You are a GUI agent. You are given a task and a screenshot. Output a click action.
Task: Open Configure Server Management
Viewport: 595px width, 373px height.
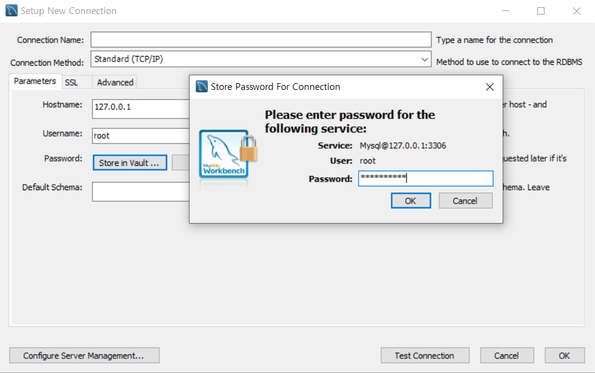tap(84, 355)
